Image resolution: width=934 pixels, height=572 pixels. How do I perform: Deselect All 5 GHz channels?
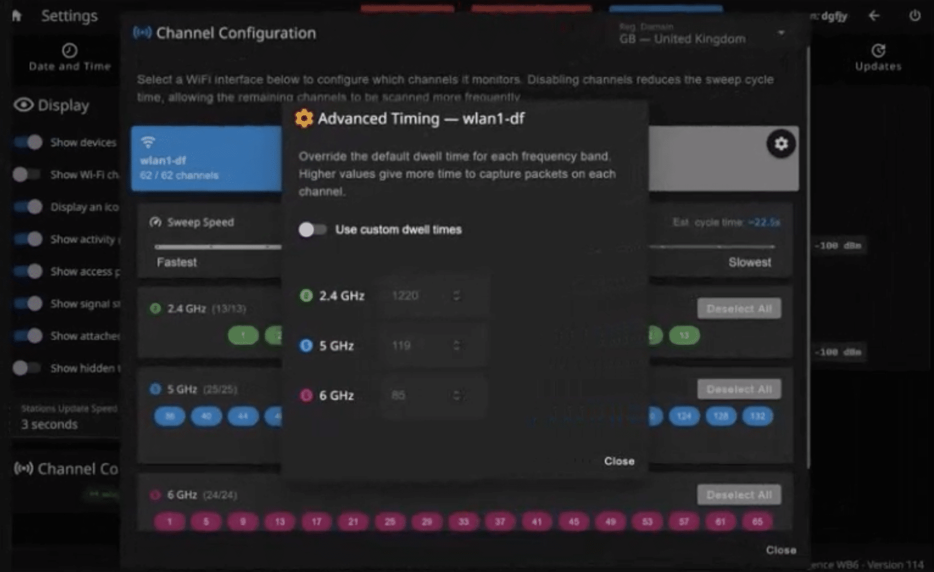pos(739,389)
